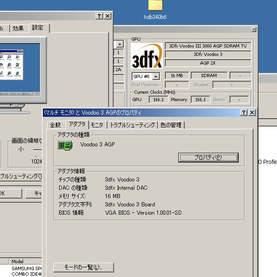Click the 3dfx logo image

point(147,56)
